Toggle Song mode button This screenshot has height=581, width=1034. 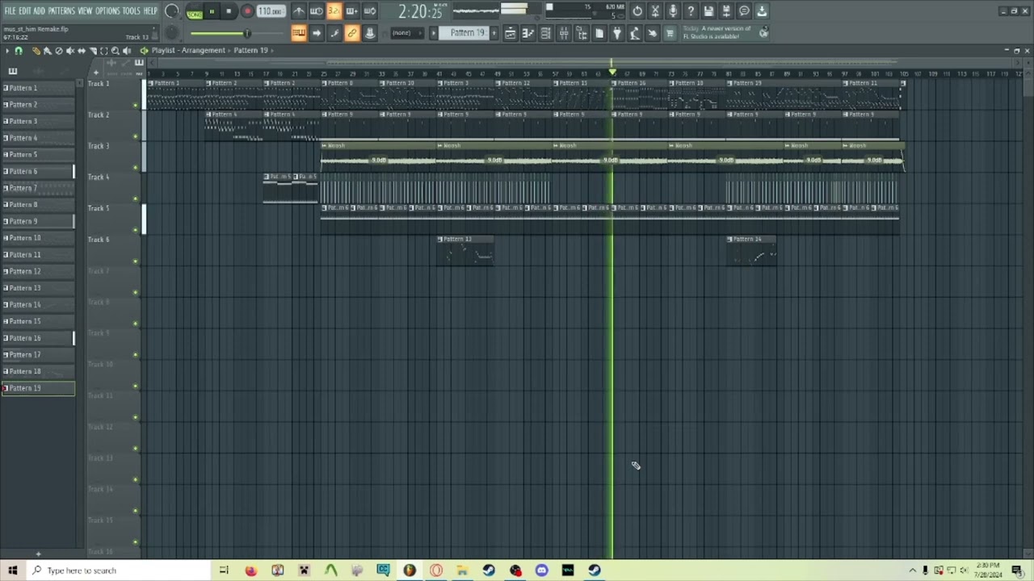point(194,12)
